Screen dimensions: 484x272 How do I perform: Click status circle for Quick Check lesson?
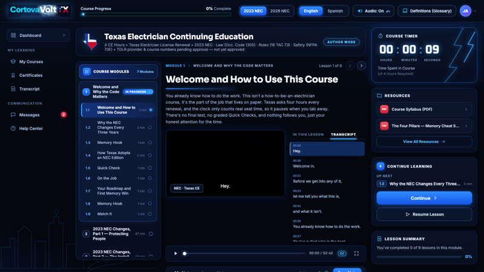tap(149, 168)
